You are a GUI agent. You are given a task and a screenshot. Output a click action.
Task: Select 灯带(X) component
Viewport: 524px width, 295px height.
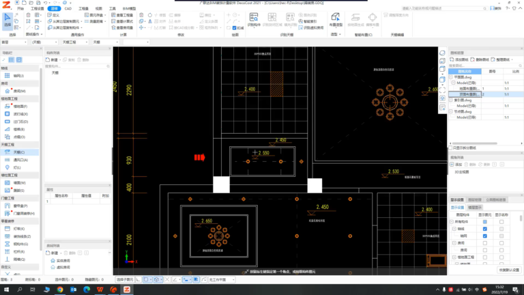click(x=15, y=229)
